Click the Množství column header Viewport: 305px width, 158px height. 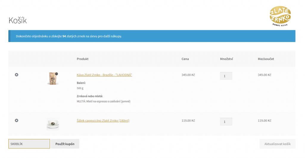pos(226,59)
